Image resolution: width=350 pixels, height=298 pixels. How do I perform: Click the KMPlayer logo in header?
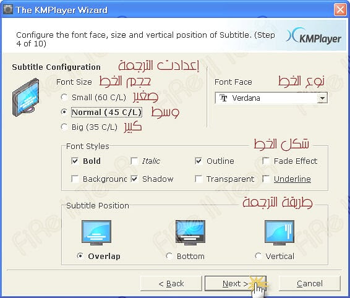(314, 36)
